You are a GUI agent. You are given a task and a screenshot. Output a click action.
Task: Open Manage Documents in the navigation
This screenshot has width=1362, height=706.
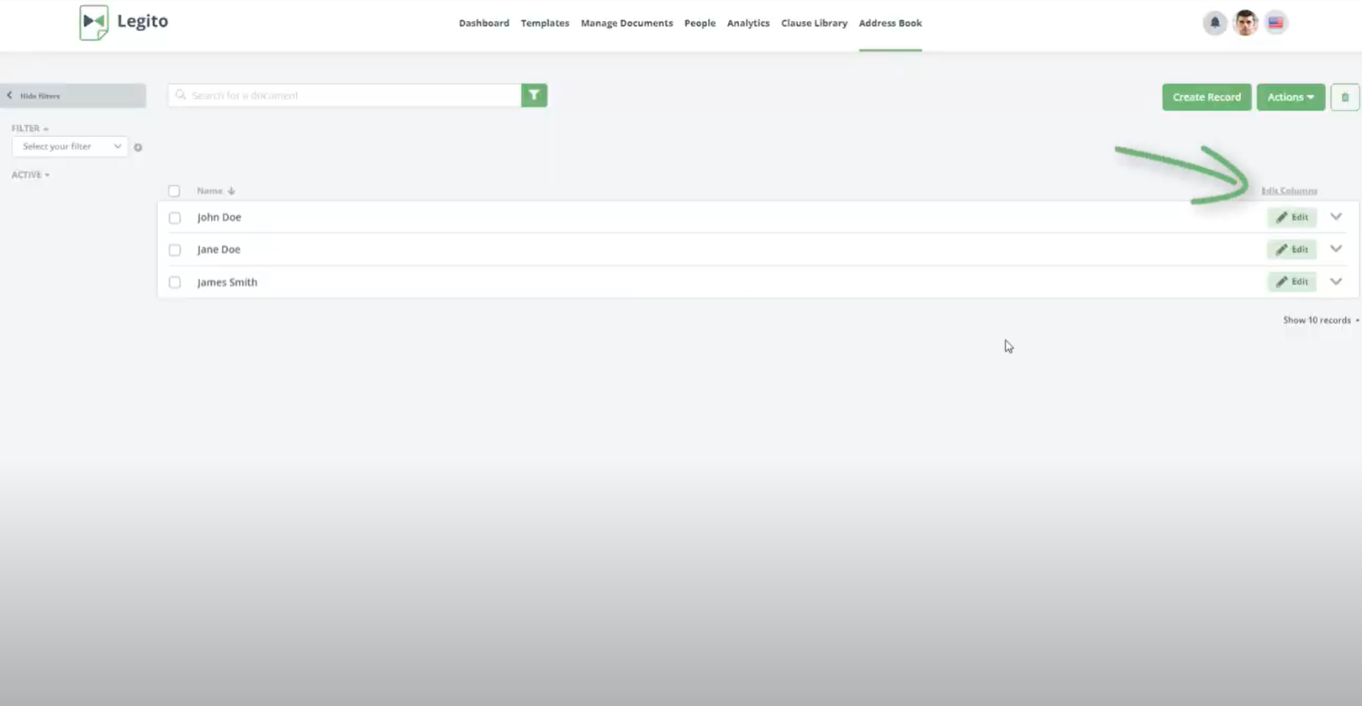626,24
